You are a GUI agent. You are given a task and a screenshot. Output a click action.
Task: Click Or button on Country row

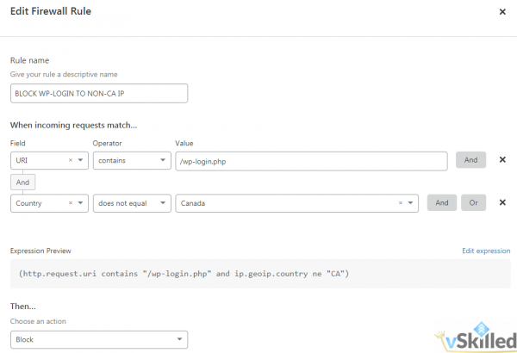[473, 202]
